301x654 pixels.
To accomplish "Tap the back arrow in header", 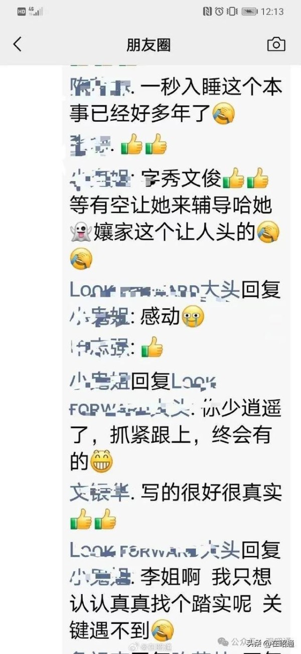I will pos(18,44).
